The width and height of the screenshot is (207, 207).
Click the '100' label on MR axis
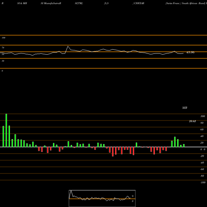pyautogui.click(x=203, y=116)
